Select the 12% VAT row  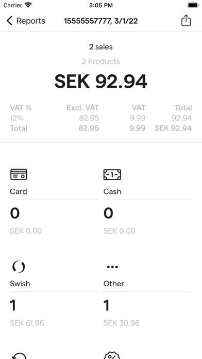[x=100, y=118]
